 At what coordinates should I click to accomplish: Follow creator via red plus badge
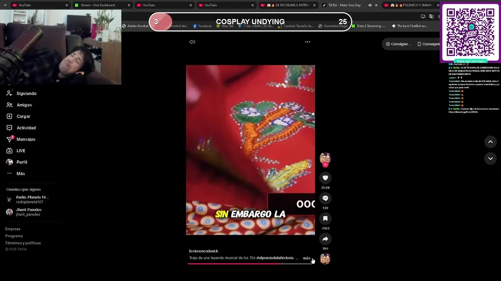click(325, 165)
